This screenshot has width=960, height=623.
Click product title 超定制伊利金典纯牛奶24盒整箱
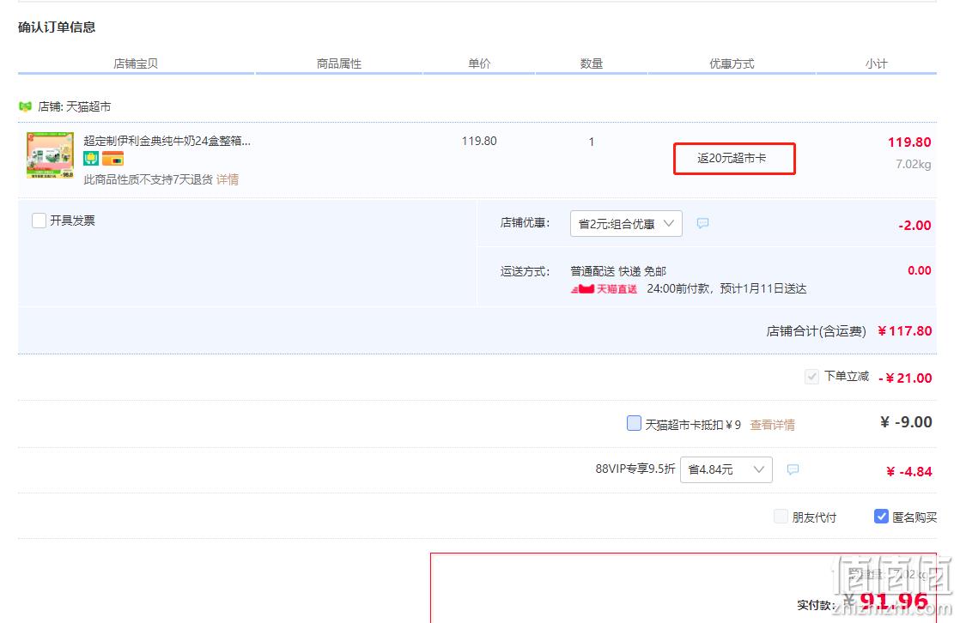[x=167, y=141]
